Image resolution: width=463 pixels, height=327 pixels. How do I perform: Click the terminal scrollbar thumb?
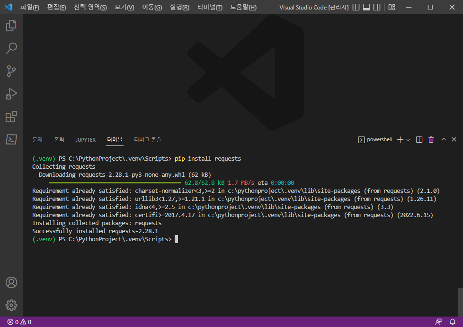tap(460, 302)
